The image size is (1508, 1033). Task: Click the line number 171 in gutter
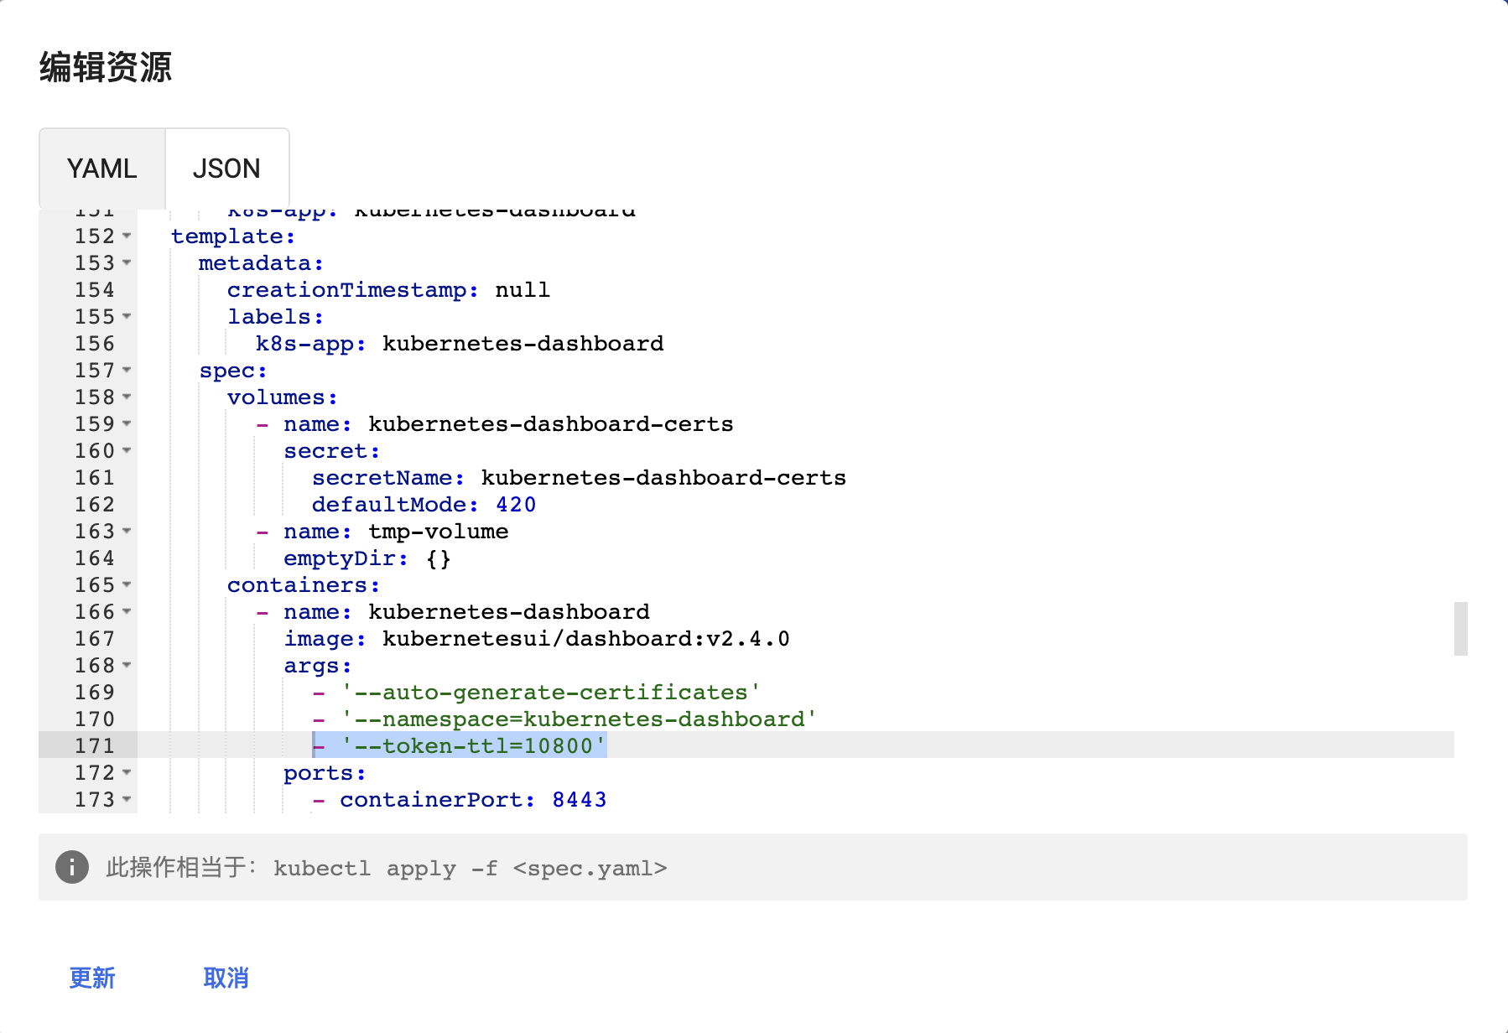[x=94, y=745]
